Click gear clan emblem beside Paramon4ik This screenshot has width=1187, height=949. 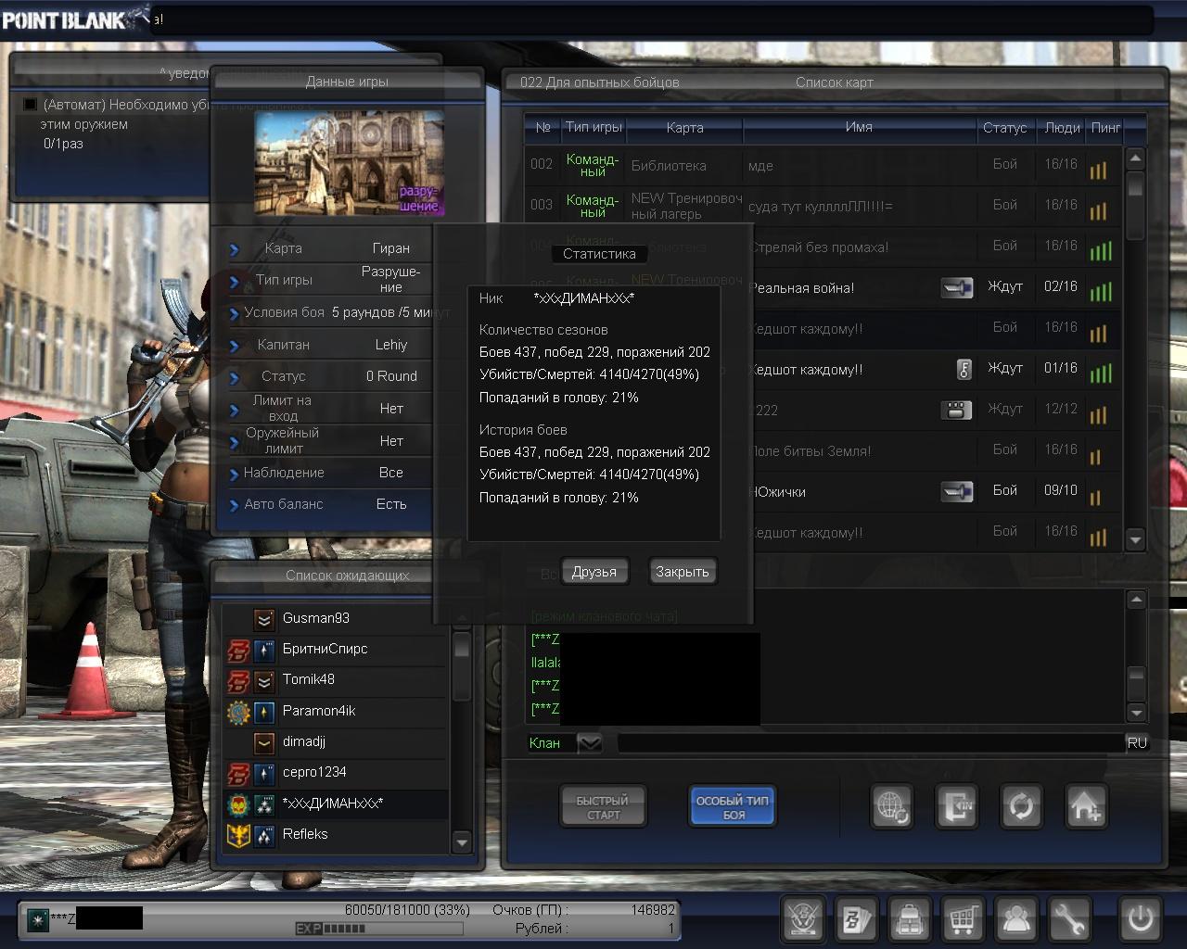[x=239, y=712]
